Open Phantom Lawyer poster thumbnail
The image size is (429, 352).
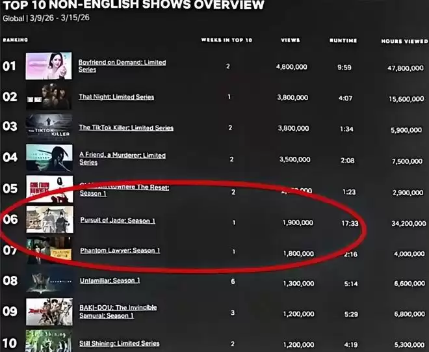pyautogui.click(x=48, y=250)
